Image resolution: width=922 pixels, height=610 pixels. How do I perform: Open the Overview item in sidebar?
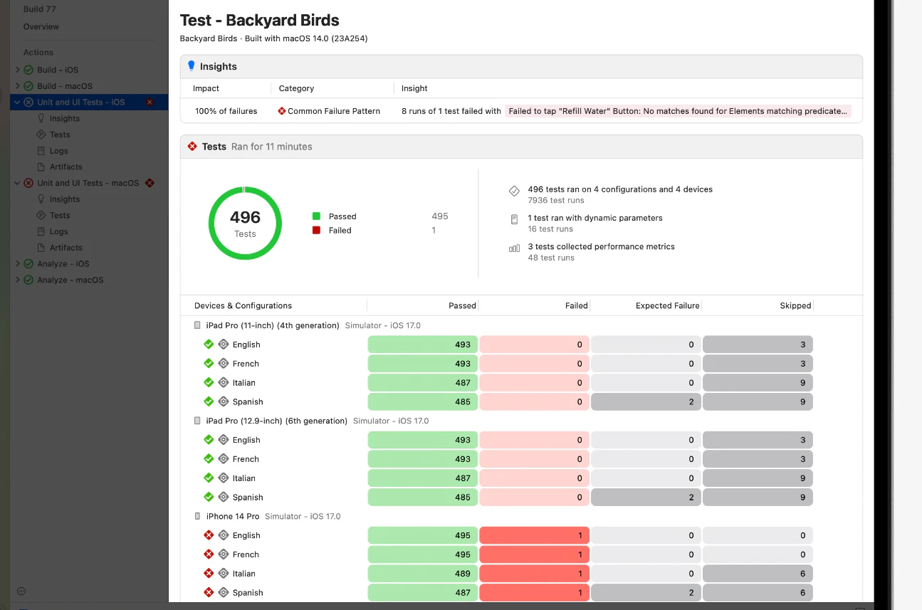(41, 26)
